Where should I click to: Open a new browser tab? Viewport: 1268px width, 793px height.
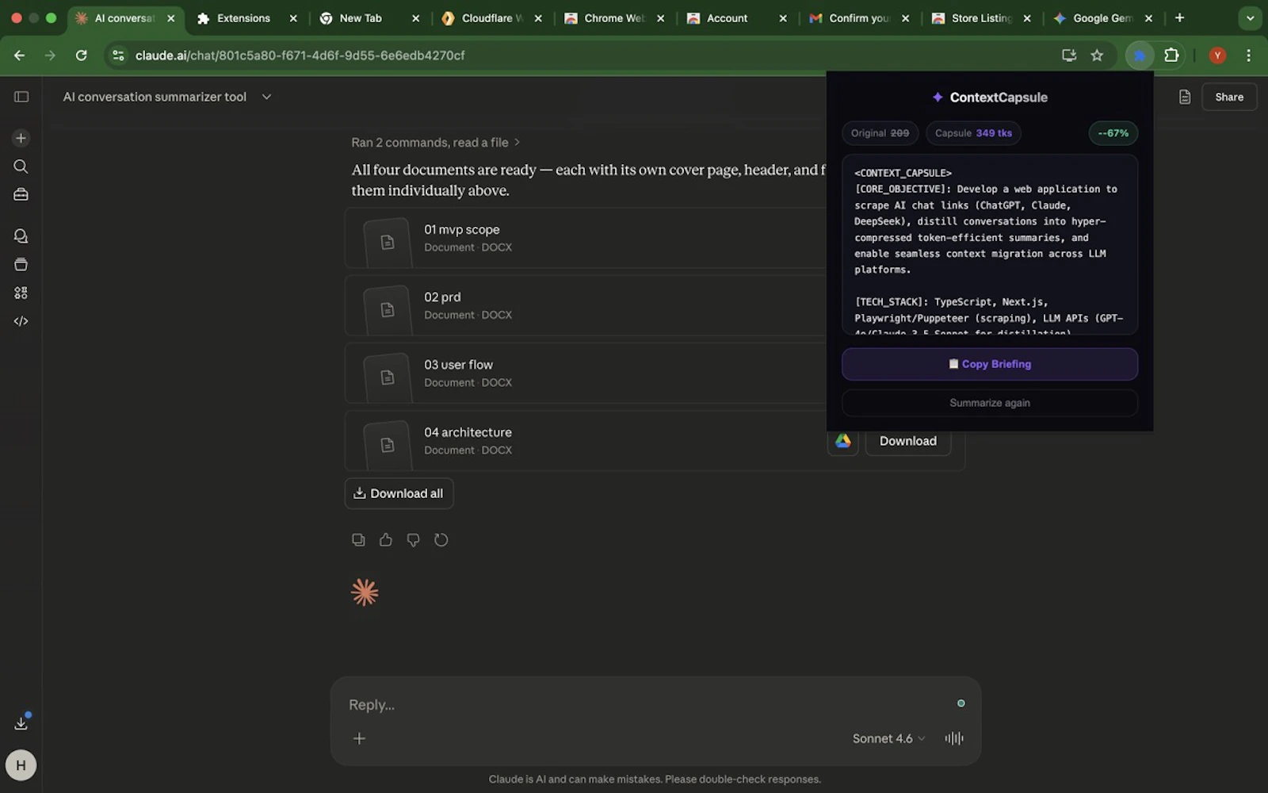tap(1179, 18)
